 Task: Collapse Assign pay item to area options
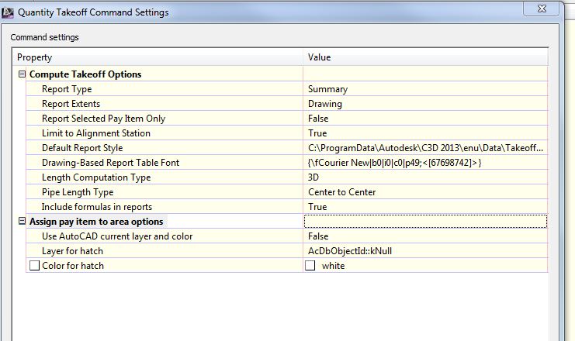click(x=22, y=222)
